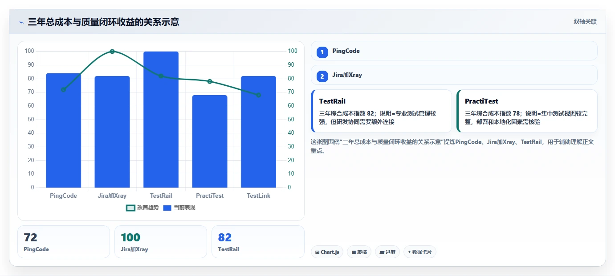Click the trend line point above PractiTest
Viewport: 615px width, 276px height.
coord(210,81)
